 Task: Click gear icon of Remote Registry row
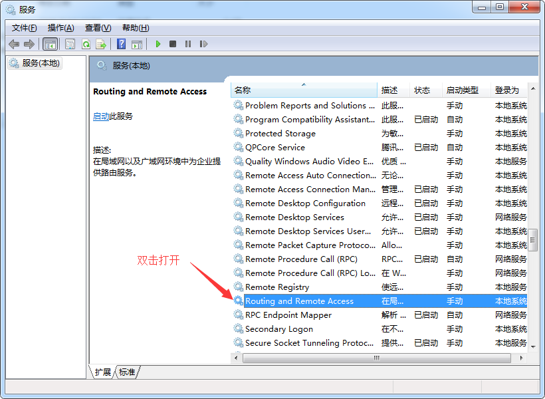(238, 287)
